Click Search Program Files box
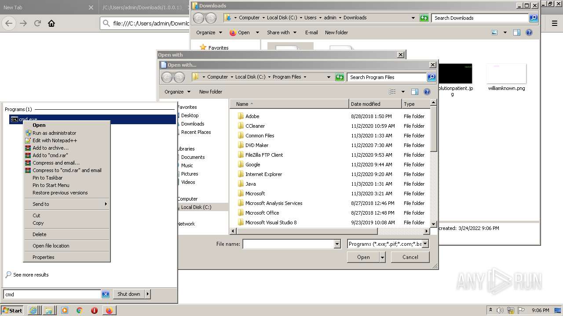The width and height of the screenshot is (563, 316). (x=387, y=77)
